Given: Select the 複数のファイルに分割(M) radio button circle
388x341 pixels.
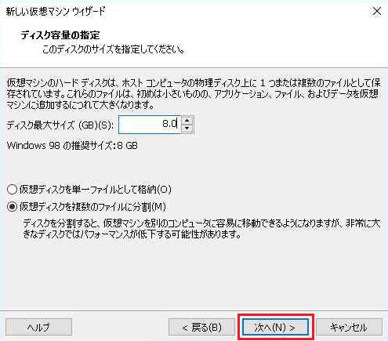Looking at the screenshot, I should point(13,207).
